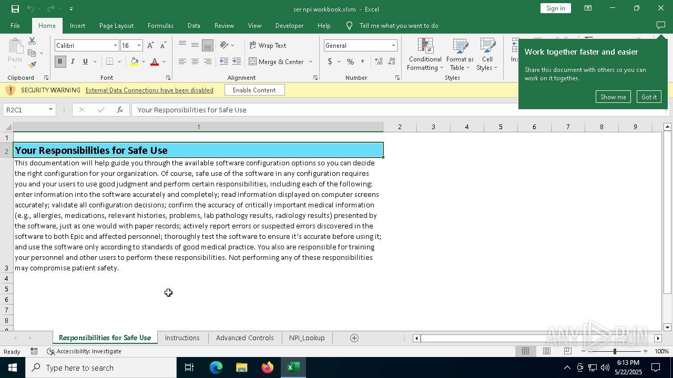673x378 pixels.
Task: Expand the font size dropdown
Action: pos(139,46)
